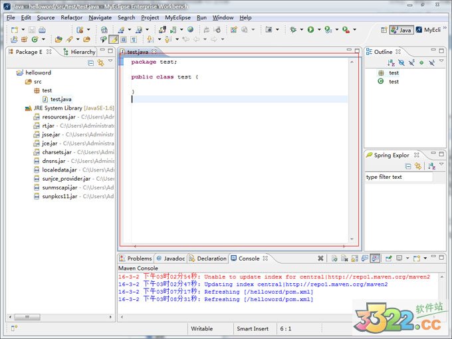
Task: Open the New wizard dropdown arrow
Action: point(23,30)
